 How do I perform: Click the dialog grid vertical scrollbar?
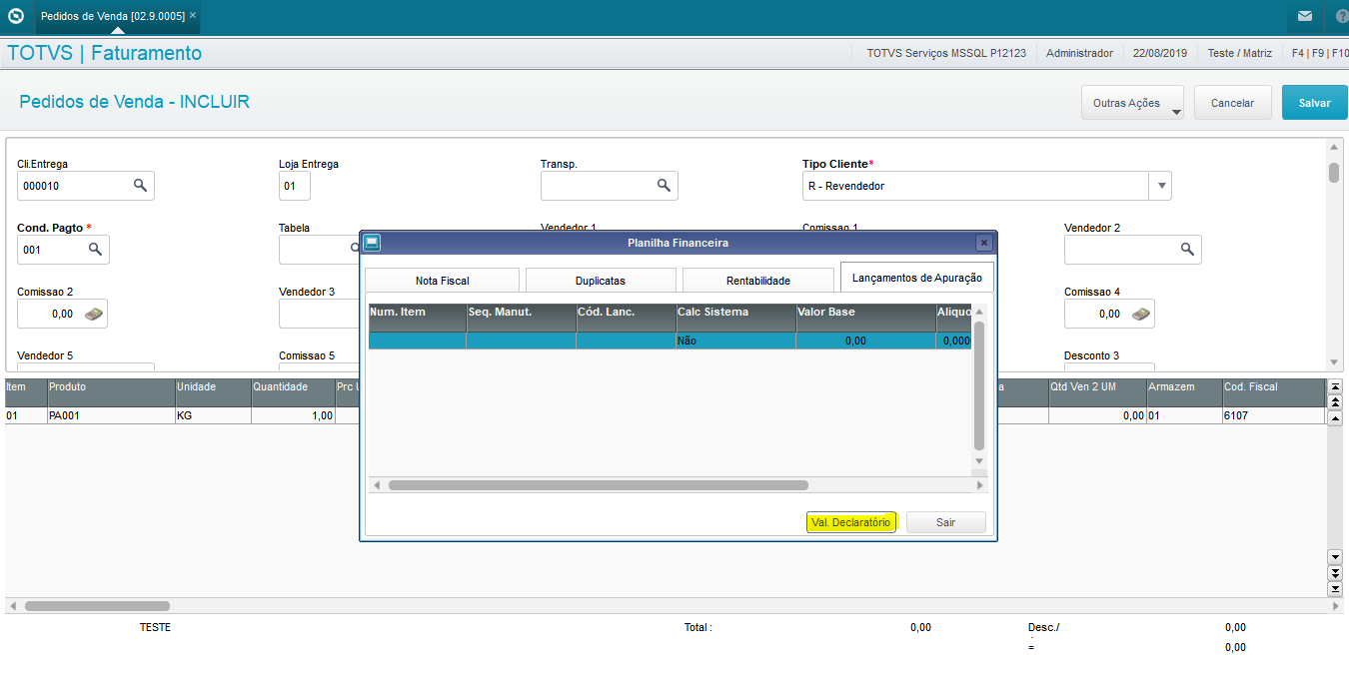979,385
